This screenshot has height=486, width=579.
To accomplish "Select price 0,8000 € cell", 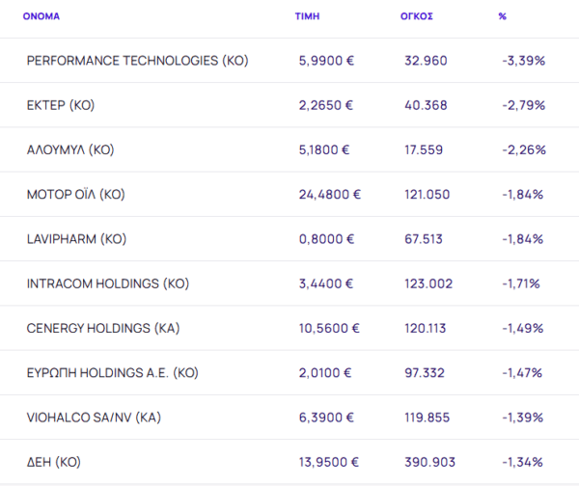I will 326,239.
